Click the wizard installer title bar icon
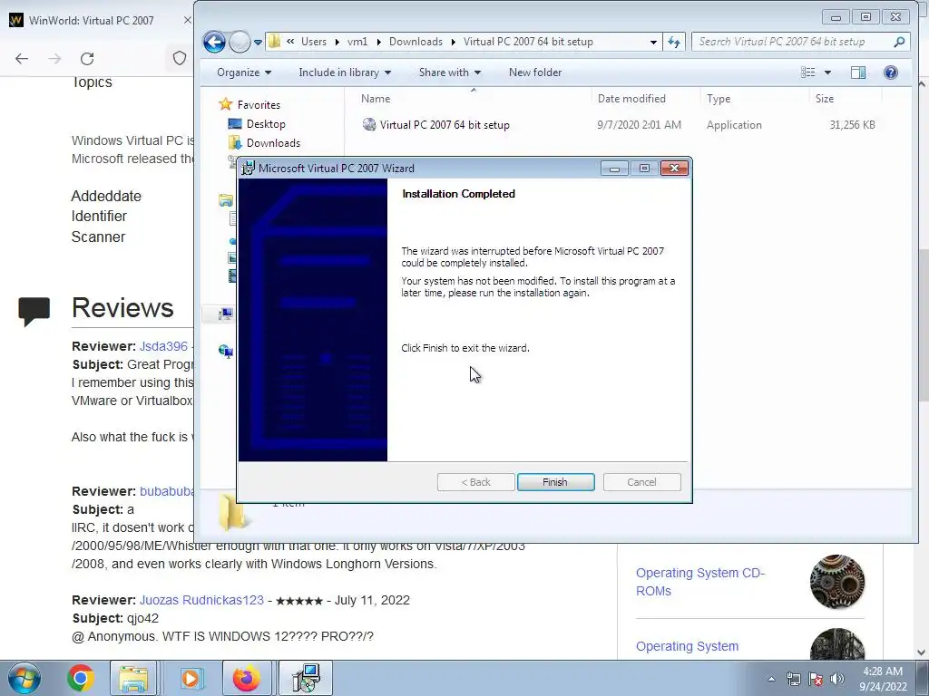This screenshot has height=696, width=929. tap(249, 168)
